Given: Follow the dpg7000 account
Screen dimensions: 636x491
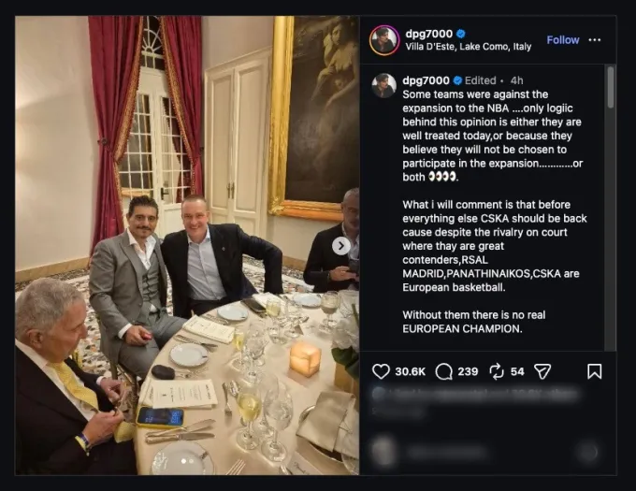Looking at the screenshot, I should [x=563, y=39].
